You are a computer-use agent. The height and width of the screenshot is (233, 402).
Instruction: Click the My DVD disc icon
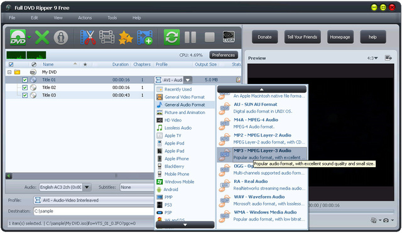pos(33,72)
